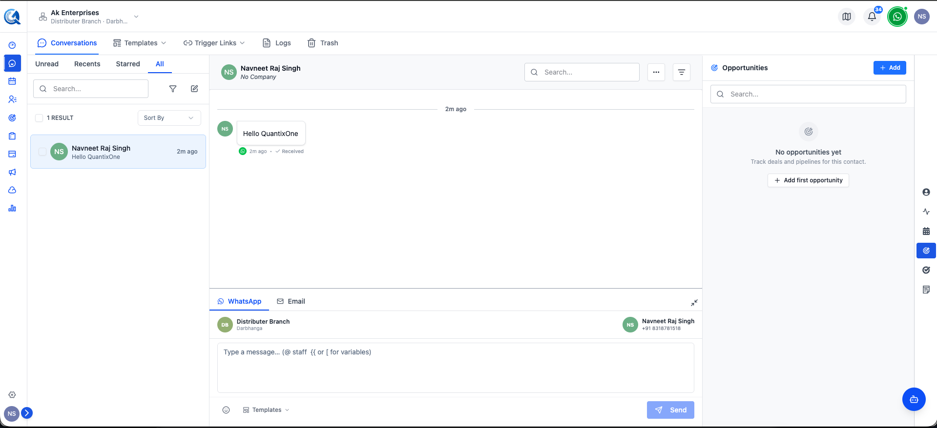Open the chatbot assistant floating button
Screen dimensions: 937x428
click(914, 399)
